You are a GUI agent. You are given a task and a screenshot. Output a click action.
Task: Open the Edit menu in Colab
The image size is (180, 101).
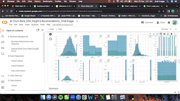coord(16,25)
